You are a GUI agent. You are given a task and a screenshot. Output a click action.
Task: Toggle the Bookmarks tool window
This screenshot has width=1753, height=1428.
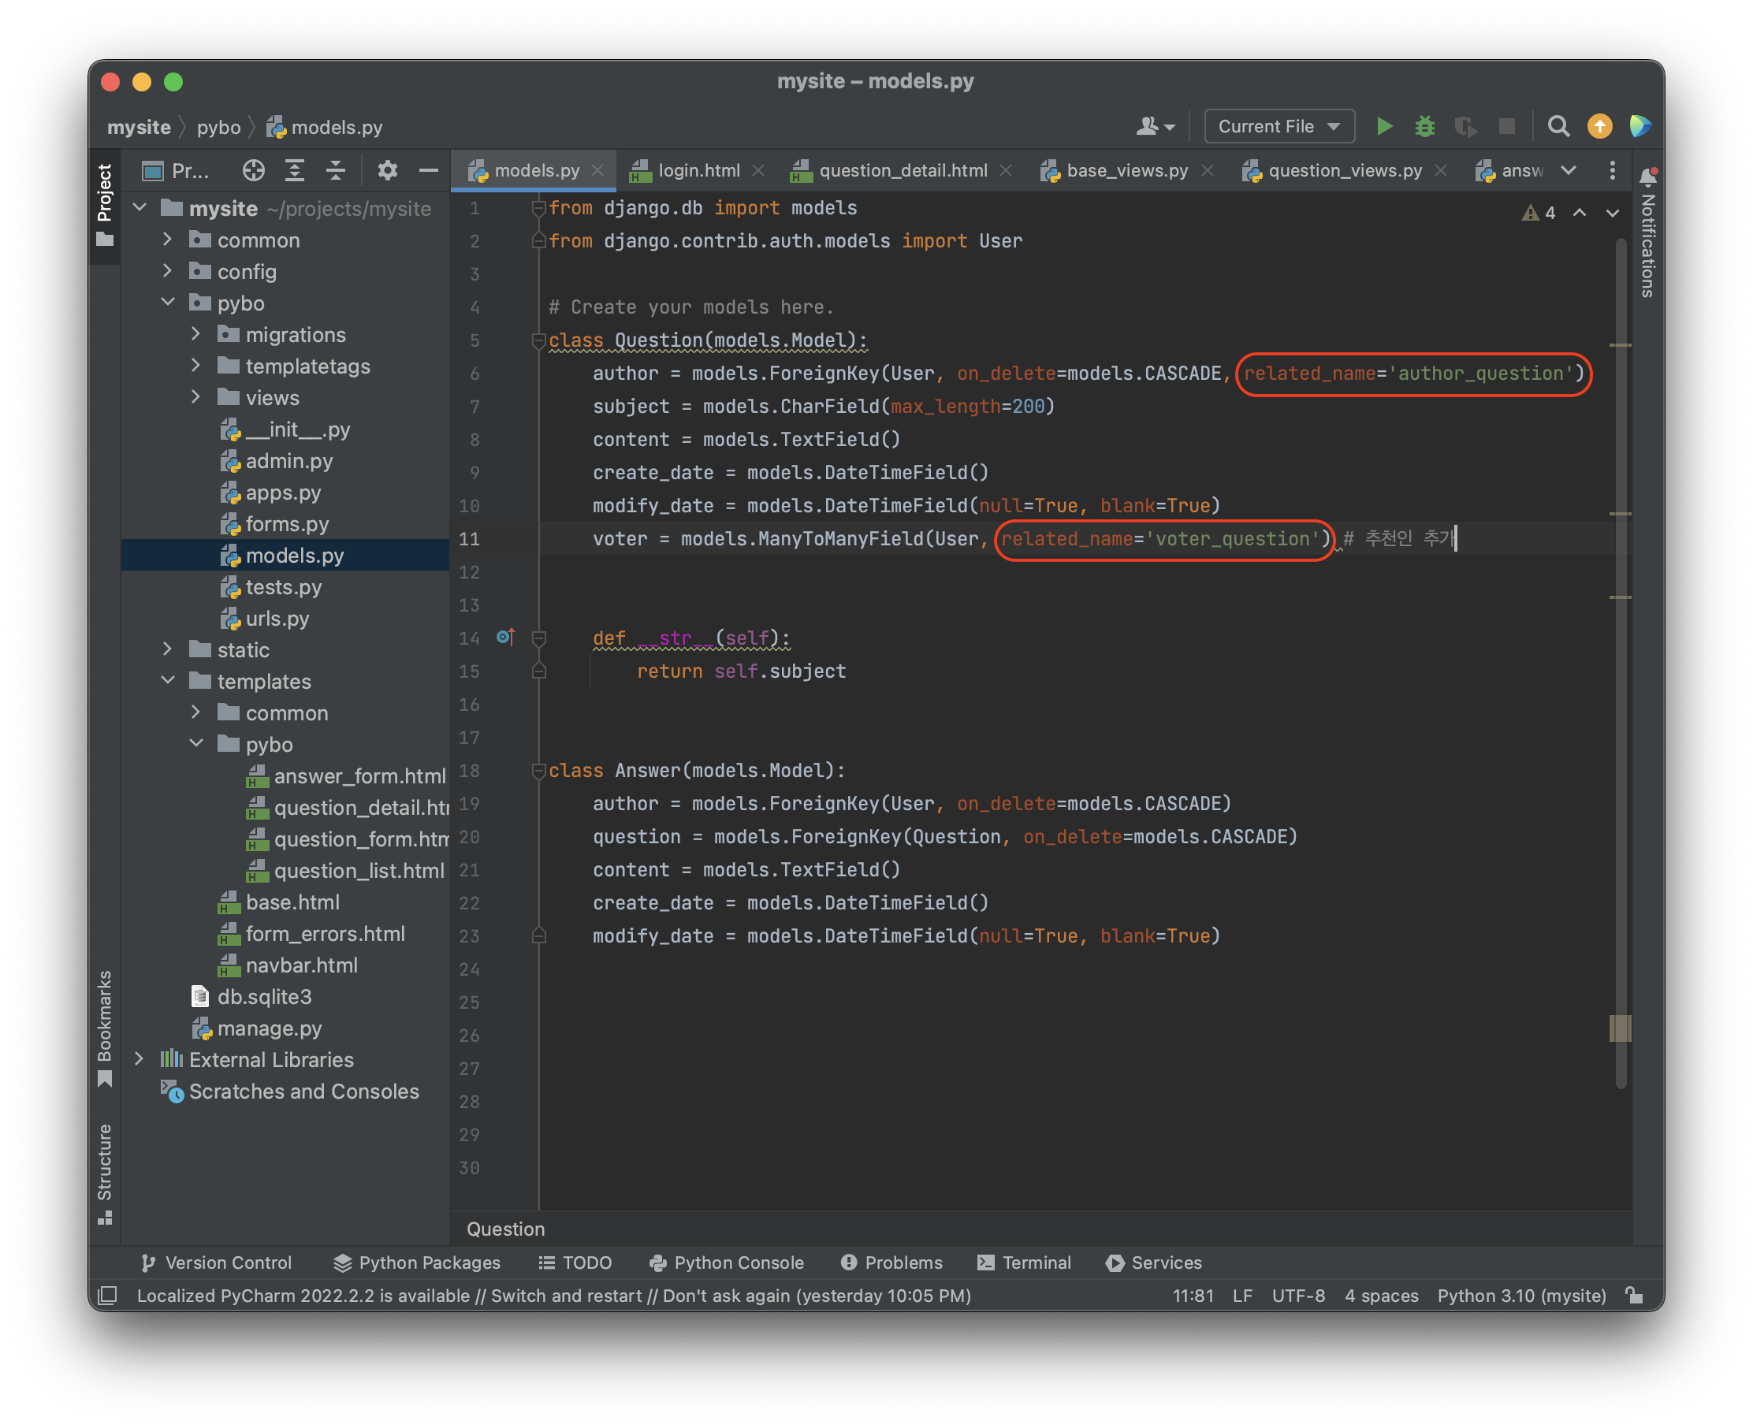coord(105,1027)
